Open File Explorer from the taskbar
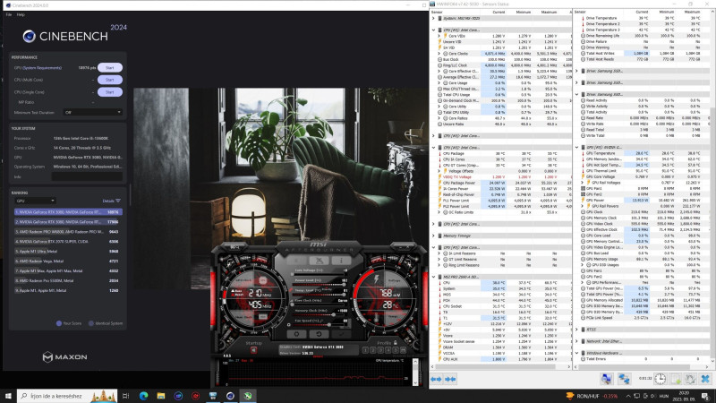The height and width of the screenshot is (403, 716). [x=161, y=396]
